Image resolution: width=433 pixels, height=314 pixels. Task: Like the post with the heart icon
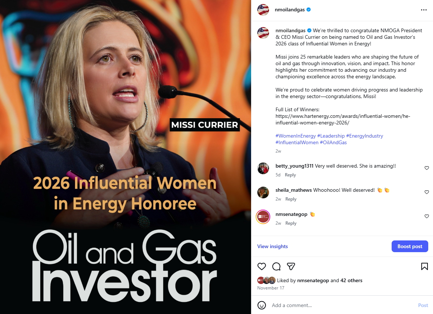[261, 266]
